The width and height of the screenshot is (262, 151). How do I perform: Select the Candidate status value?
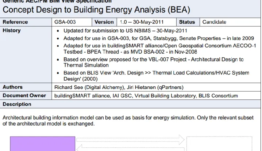click(214, 22)
